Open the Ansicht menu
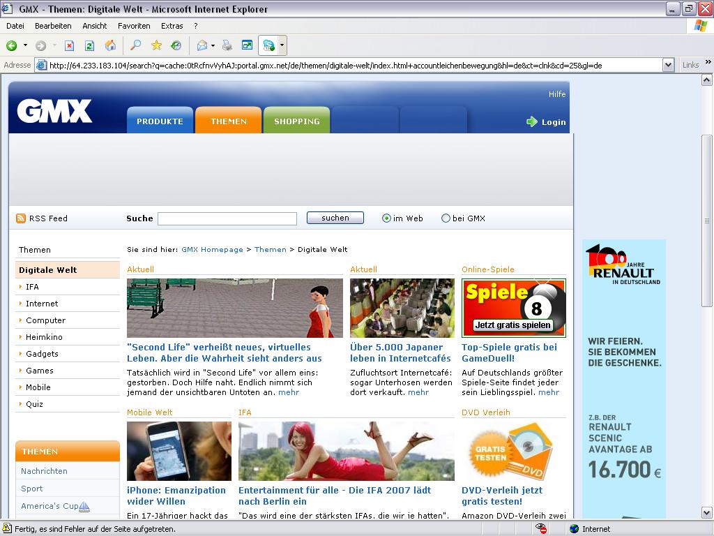 tap(95, 26)
